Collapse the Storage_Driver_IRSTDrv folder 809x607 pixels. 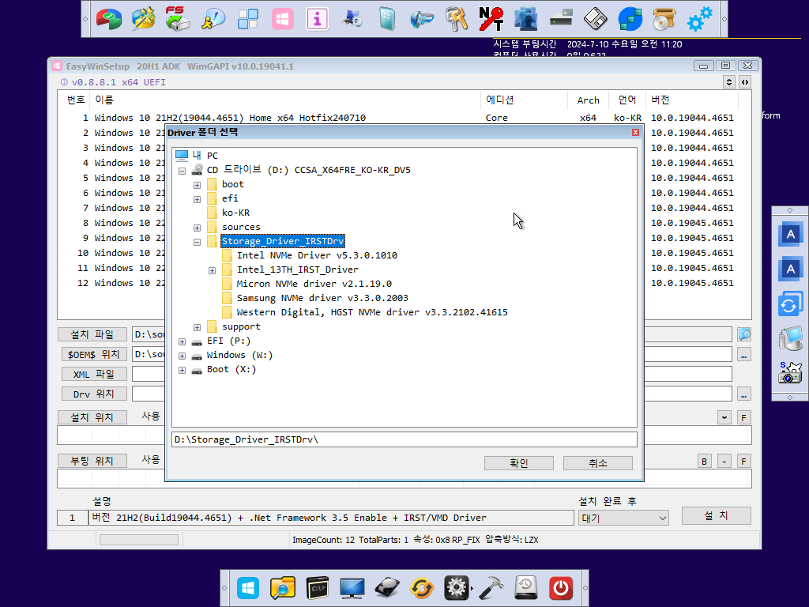197,242
